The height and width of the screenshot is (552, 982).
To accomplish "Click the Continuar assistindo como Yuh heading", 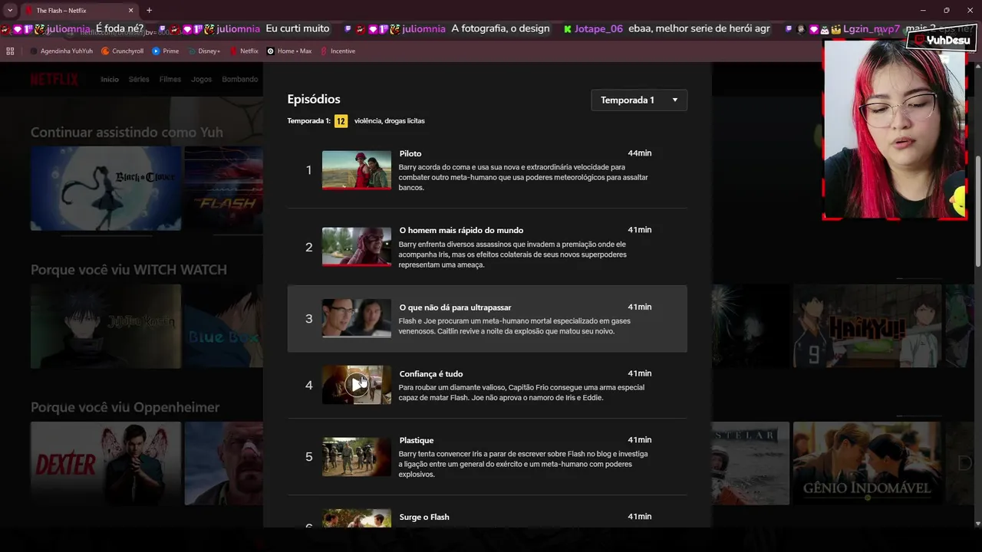I will 127,133.
